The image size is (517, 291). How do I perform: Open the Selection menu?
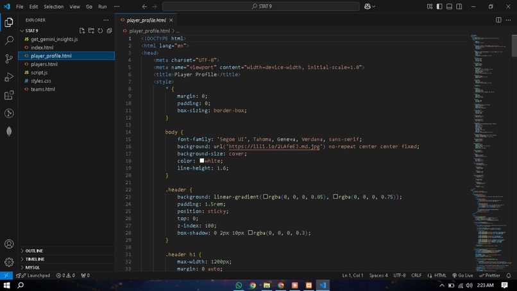coord(53,6)
